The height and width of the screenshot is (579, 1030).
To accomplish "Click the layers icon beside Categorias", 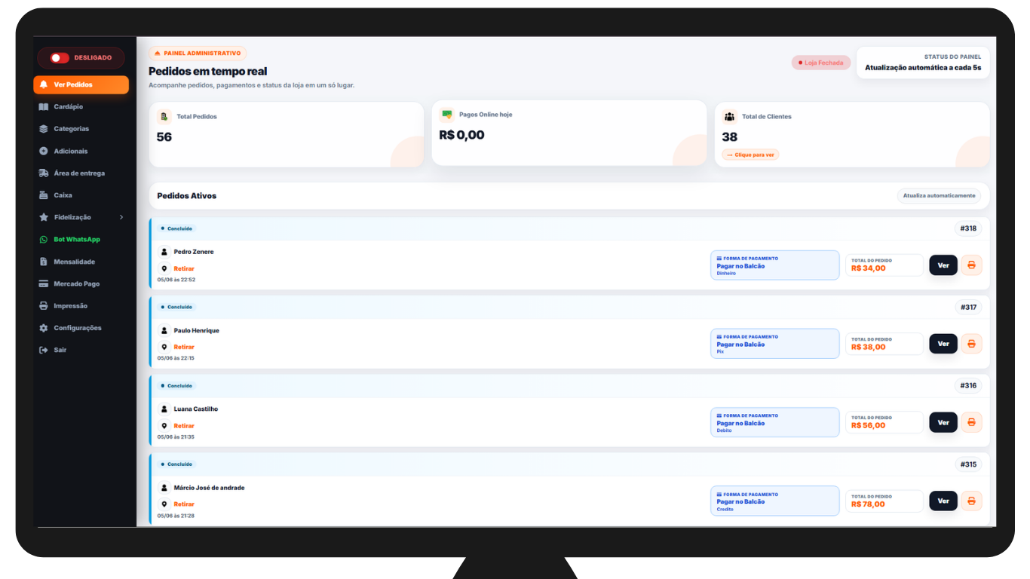I will tap(44, 129).
